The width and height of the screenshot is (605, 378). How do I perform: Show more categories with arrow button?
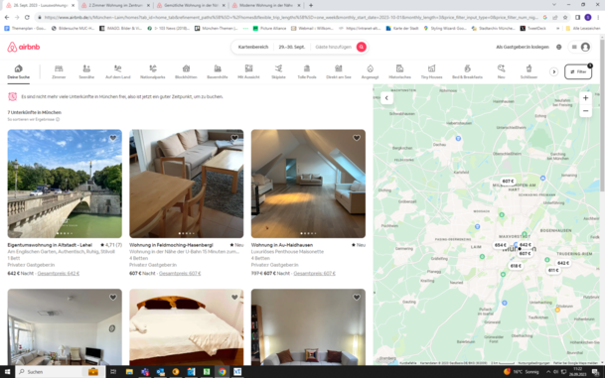pyautogui.click(x=553, y=71)
